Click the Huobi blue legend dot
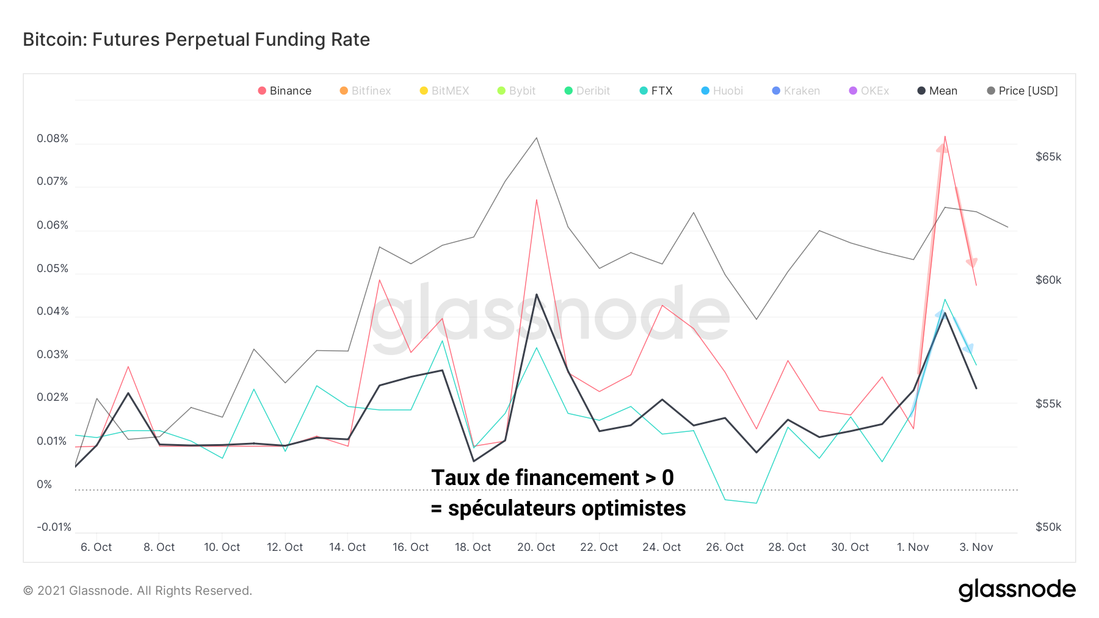1099x618 pixels. [x=705, y=91]
